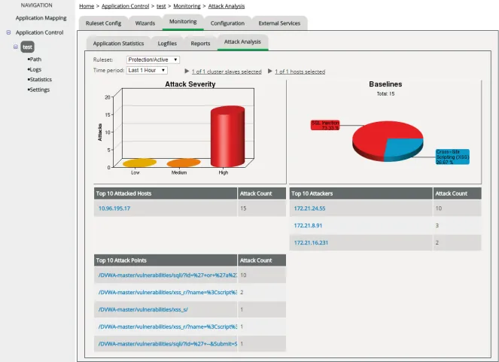Open the Application Statistics sub-tab
499x362 pixels.
[x=118, y=44]
